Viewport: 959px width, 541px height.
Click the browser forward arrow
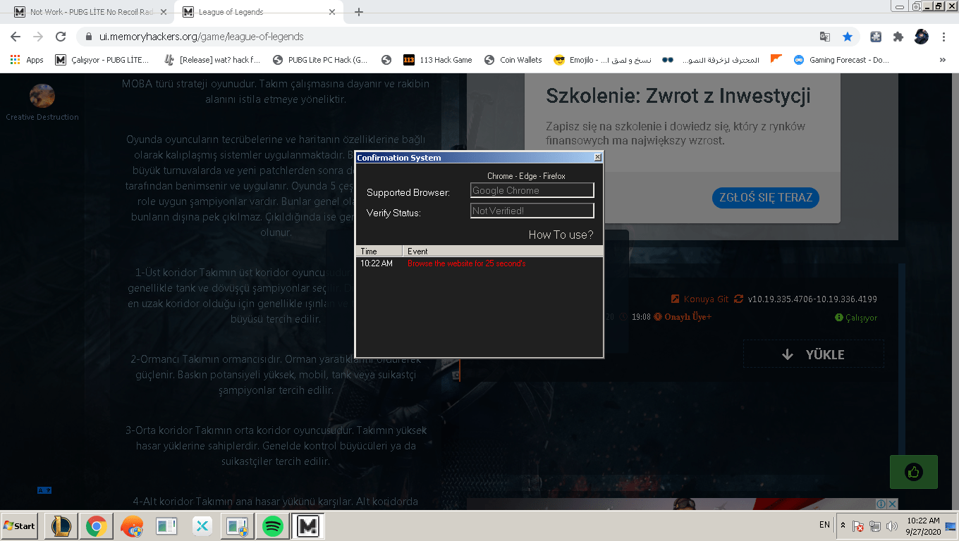(x=38, y=37)
